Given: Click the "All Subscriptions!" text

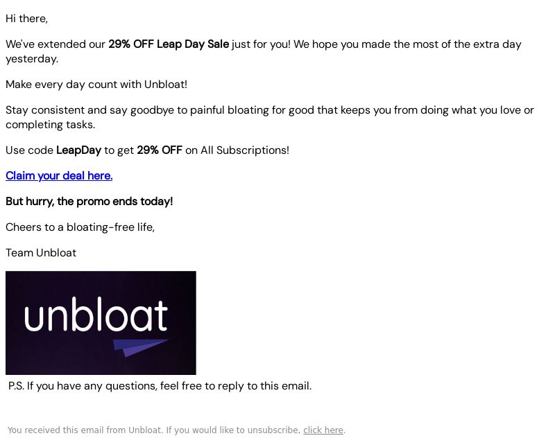Looking at the screenshot, I should (x=245, y=150).
